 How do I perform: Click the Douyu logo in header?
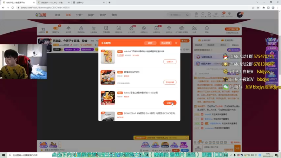pyautogui.click(x=41, y=15)
